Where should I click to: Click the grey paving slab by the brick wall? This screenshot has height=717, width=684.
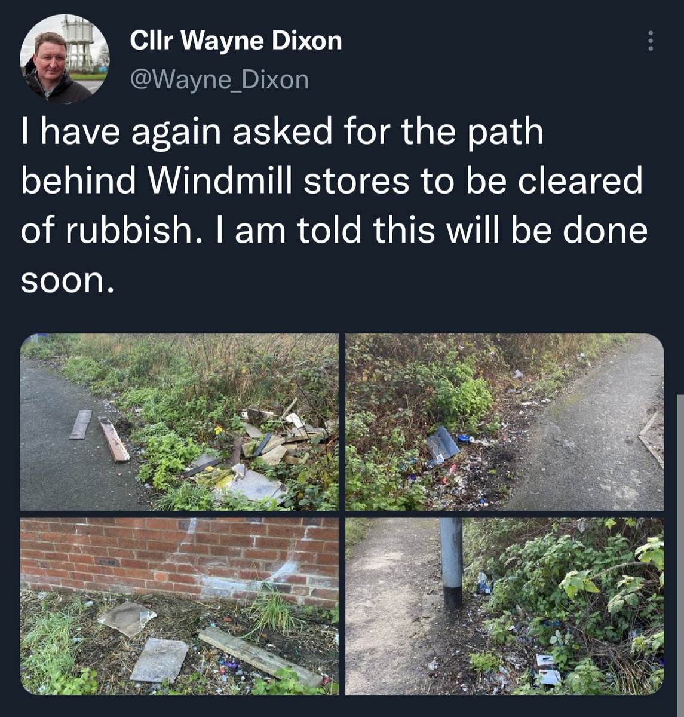159,660
